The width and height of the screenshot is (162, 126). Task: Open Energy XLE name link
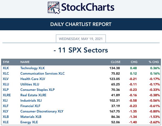[29, 122]
